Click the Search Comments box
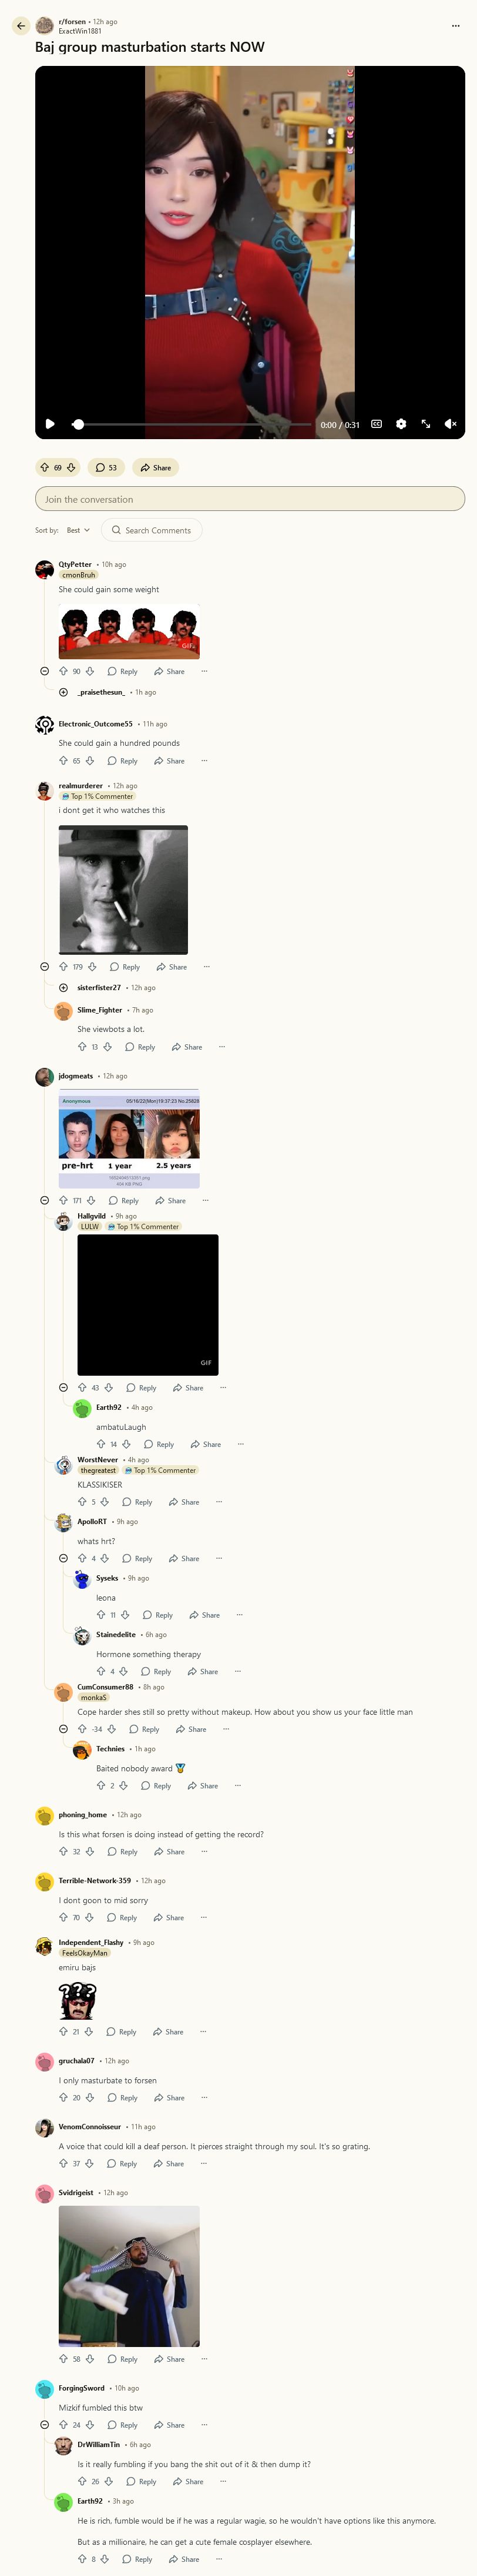The image size is (477, 2576). 152,530
